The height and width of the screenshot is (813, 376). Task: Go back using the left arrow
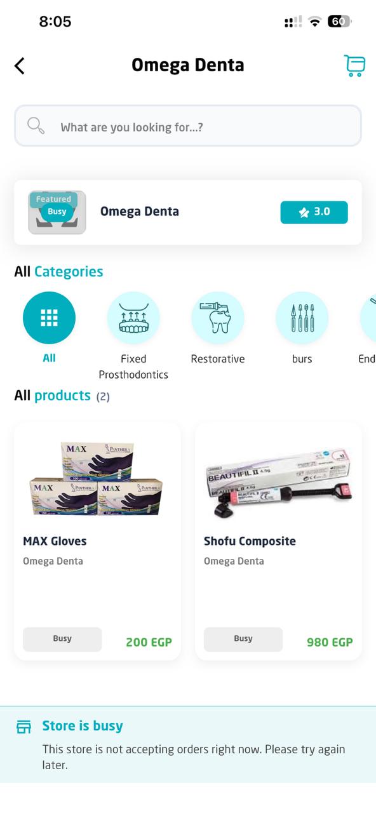[20, 65]
